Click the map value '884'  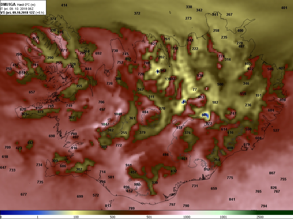(145, 112)
